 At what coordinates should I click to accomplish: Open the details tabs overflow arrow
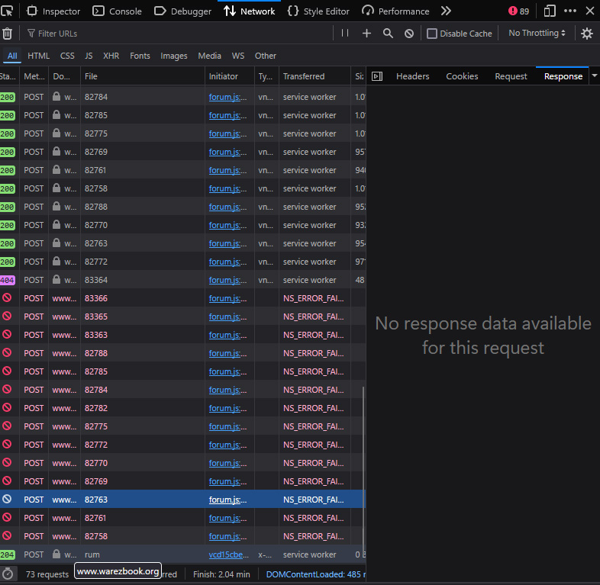pyautogui.click(x=594, y=76)
